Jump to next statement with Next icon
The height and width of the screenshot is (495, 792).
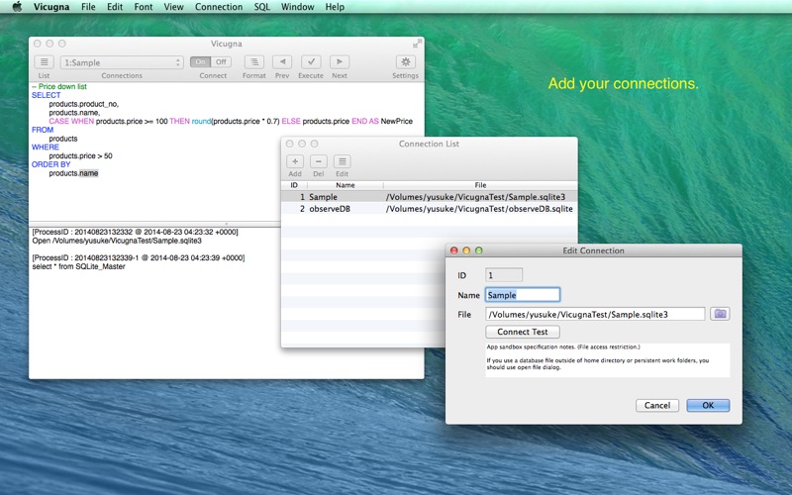click(340, 62)
